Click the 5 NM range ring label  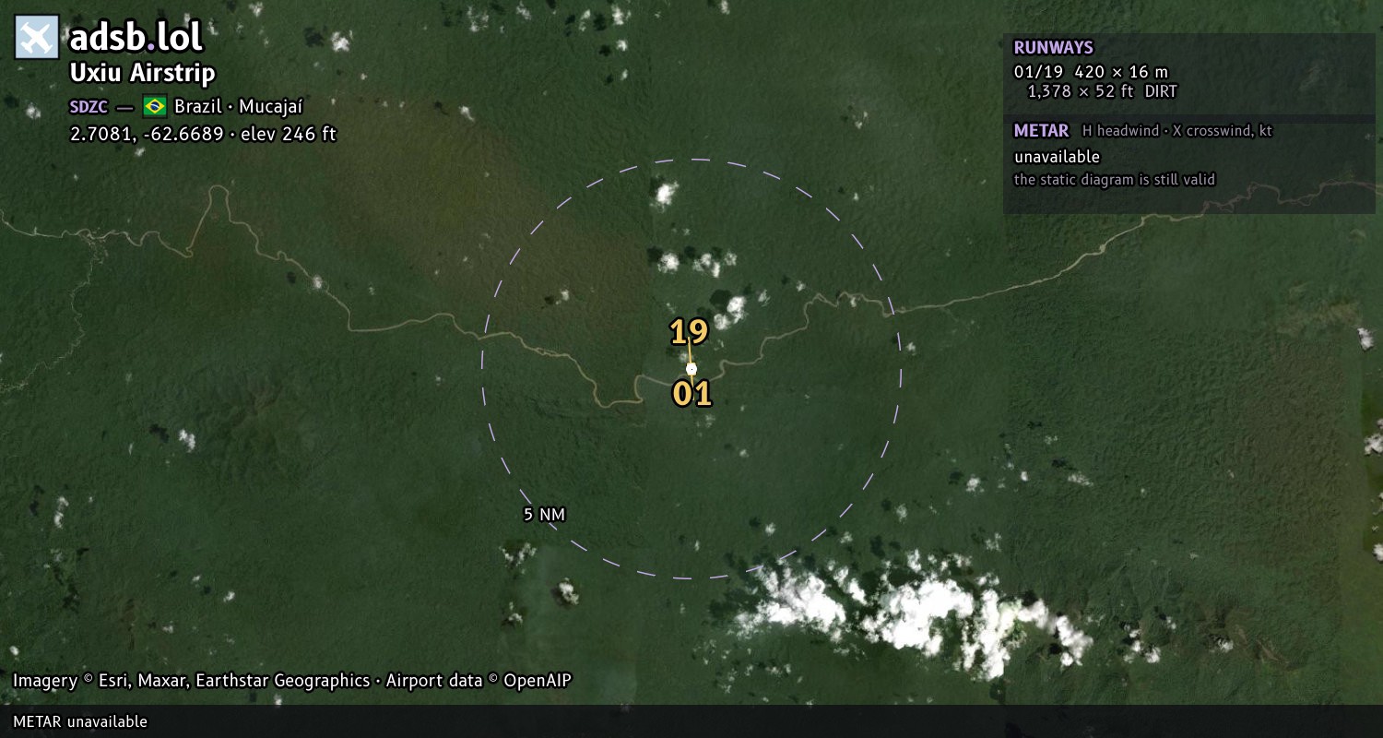point(544,515)
